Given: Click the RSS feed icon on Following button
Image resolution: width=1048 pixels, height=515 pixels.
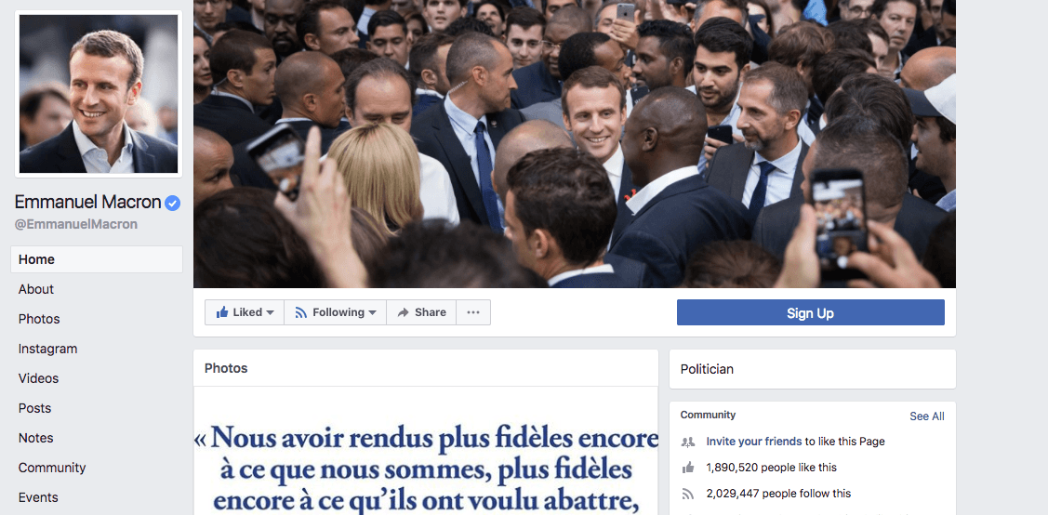Looking at the screenshot, I should coord(300,312).
